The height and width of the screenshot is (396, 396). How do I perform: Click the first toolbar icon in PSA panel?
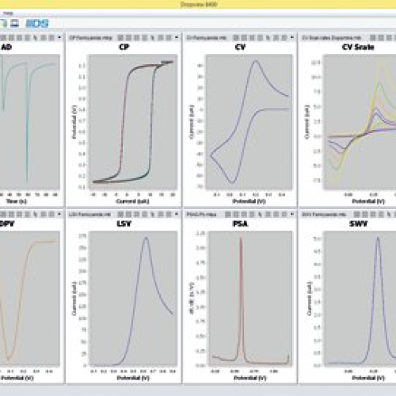[x=228, y=214]
